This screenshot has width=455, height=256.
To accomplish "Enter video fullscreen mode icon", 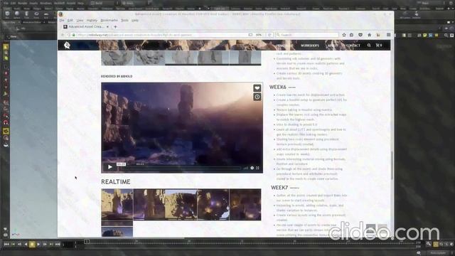I will click(x=257, y=168).
